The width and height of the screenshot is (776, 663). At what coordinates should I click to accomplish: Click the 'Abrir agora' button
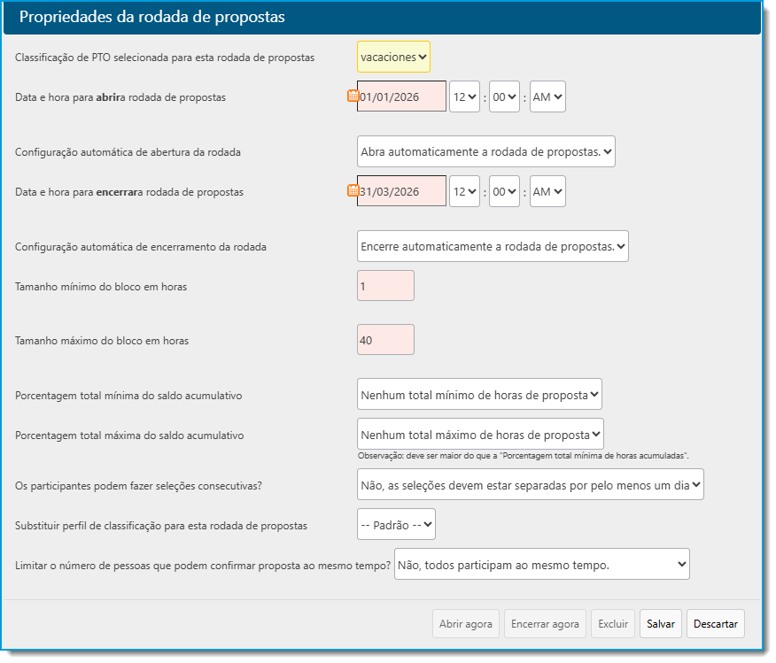pos(466,624)
